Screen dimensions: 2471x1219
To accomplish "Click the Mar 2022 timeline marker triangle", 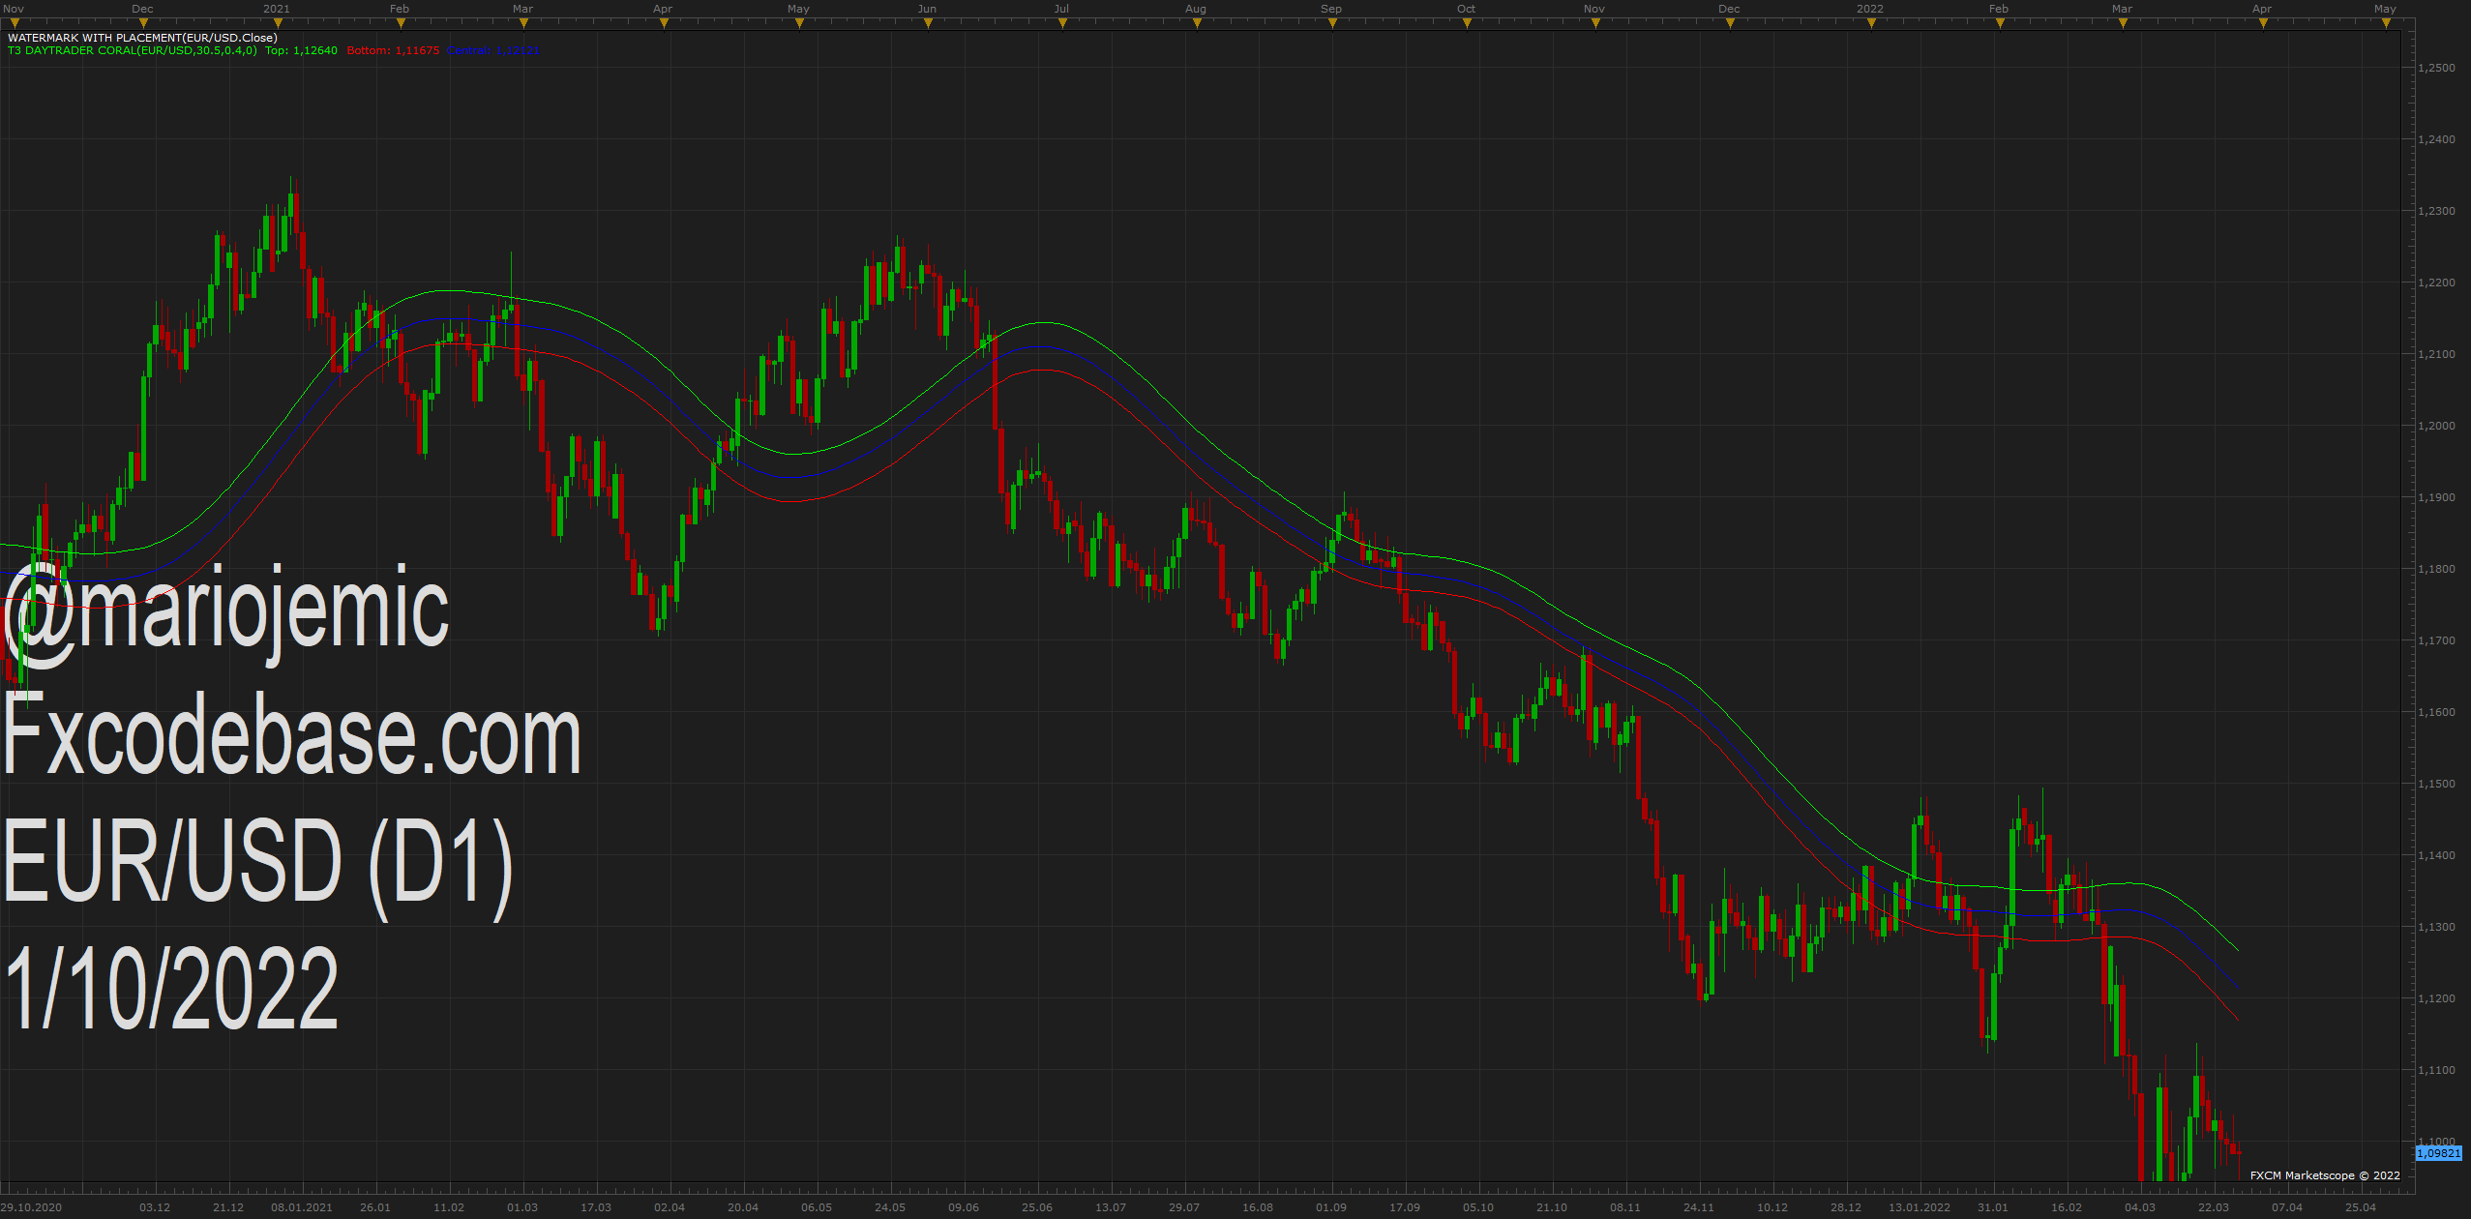I will [2123, 24].
